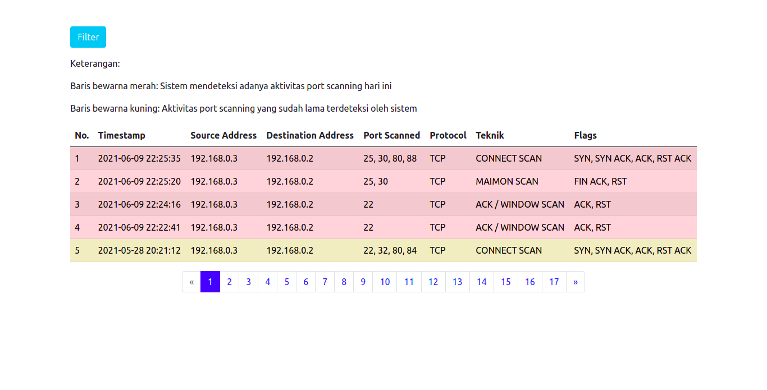The image size is (767, 390).
Task: Jump to pagination page 3
Action: tap(248, 282)
